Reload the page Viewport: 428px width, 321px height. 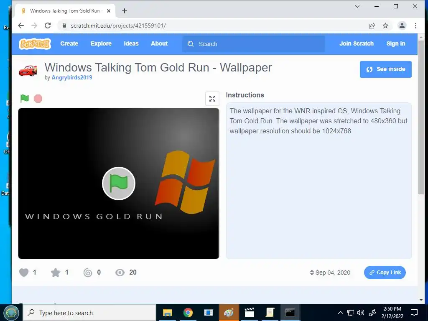(48, 25)
